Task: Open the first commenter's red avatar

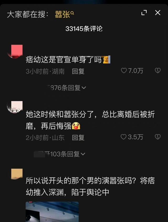Action: [x=15, y=51]
